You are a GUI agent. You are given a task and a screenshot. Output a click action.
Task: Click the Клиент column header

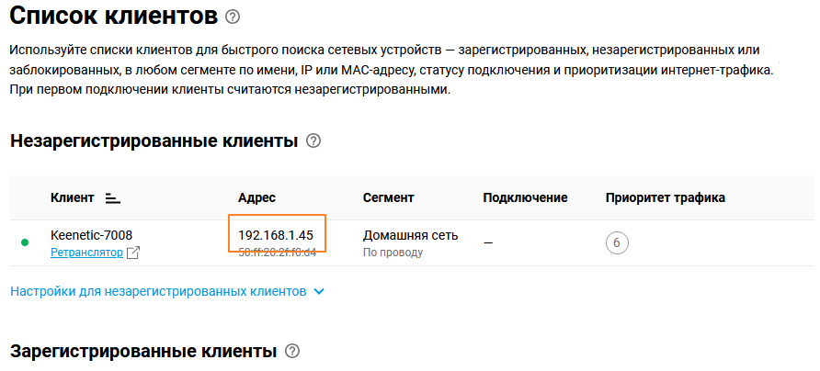(x=73, y=197)
